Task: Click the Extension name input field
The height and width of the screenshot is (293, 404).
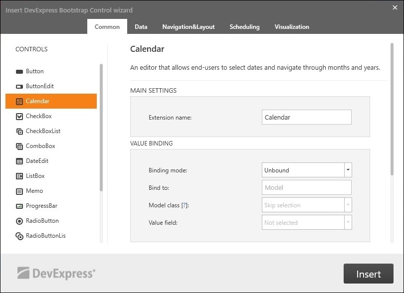Action: (307, 117)
